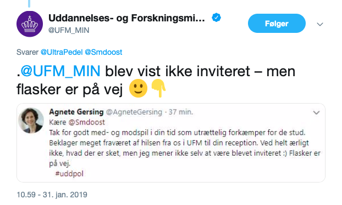The image size is (342, 205).
Task: Expand tweet options chevron beside Følger
Action: (320, 24)
